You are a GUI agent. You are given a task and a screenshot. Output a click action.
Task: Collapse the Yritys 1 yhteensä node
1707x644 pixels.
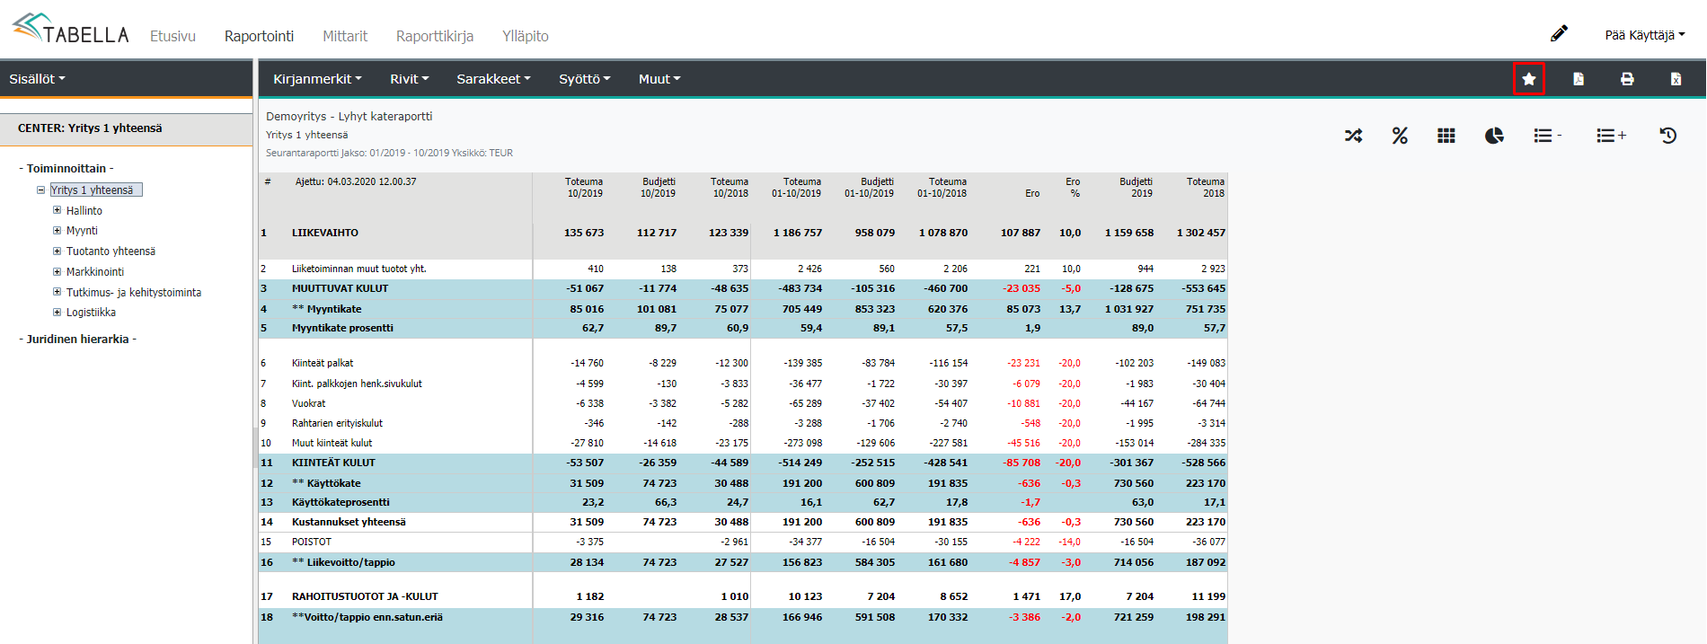click(41, 190)
